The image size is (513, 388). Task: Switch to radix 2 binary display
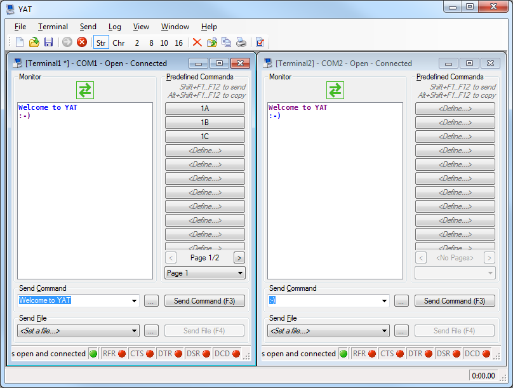137,43
